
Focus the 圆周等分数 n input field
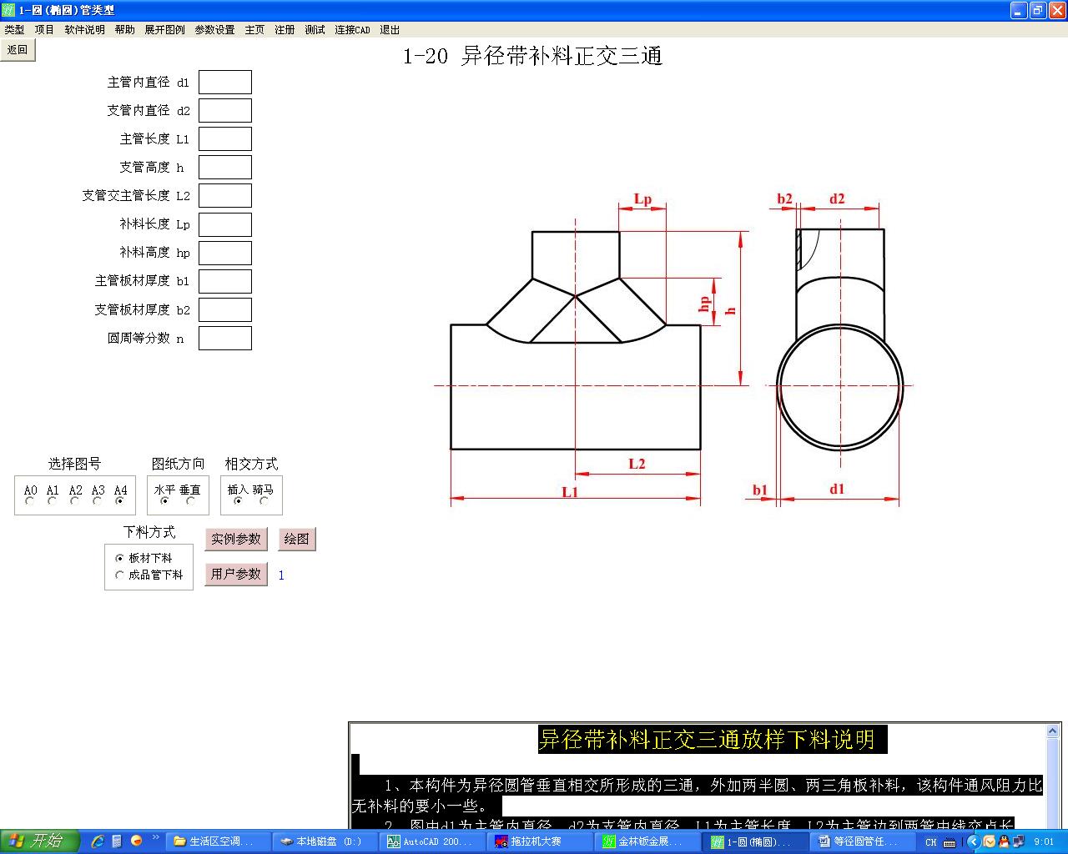(225, 338)
